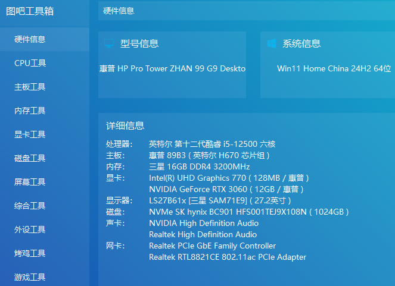The height and width of the screenshot is (286, 395).
Task: Click the NVIDIA GeForce RTX 3060 line
Action: 226,189
